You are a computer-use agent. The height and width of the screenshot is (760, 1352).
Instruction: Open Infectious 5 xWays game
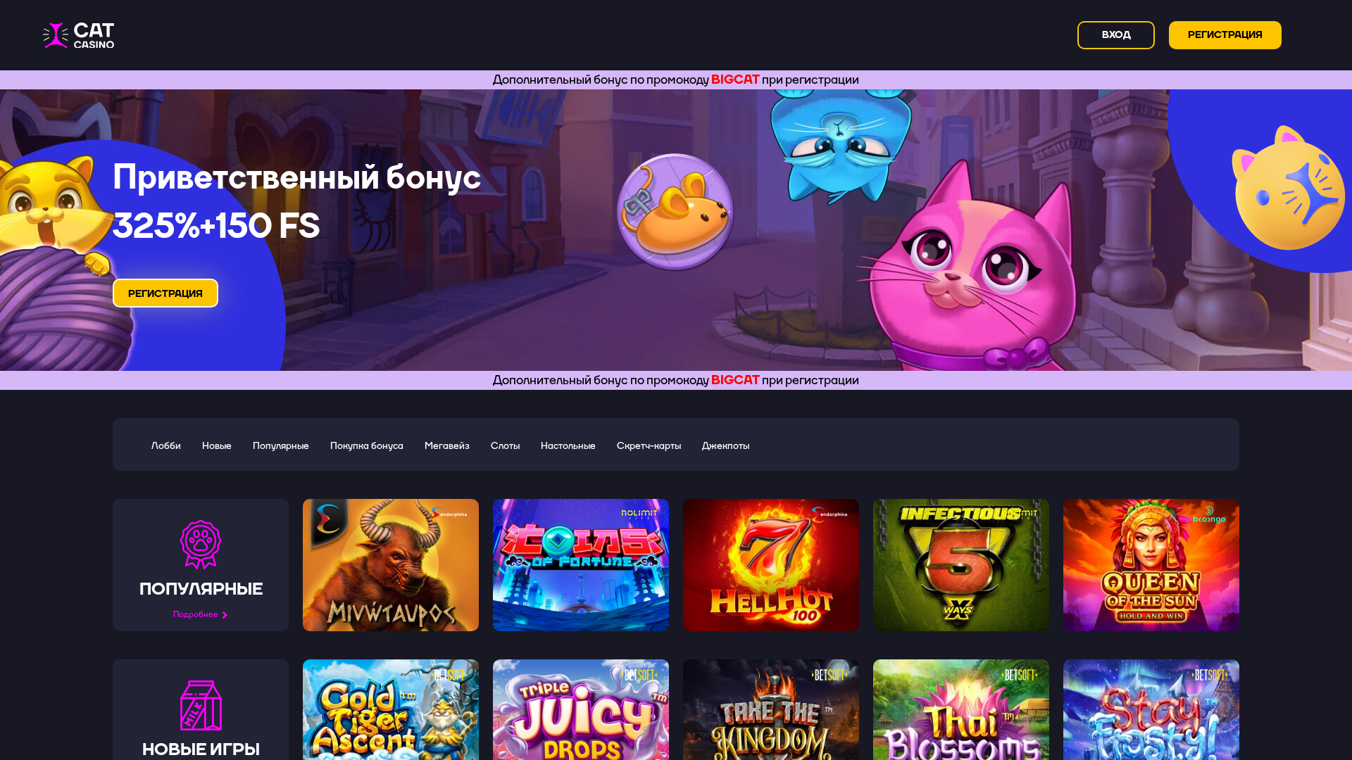click(x=961, y=565)
